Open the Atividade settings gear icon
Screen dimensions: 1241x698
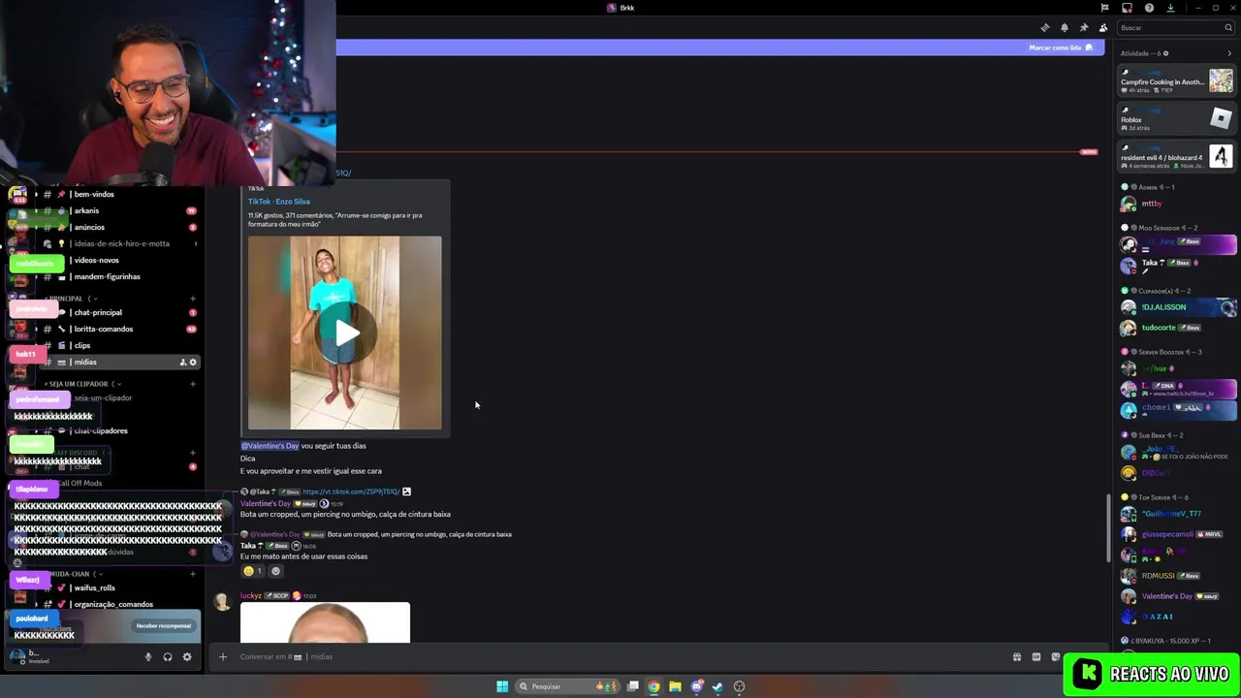click(x=1165, y=53)
